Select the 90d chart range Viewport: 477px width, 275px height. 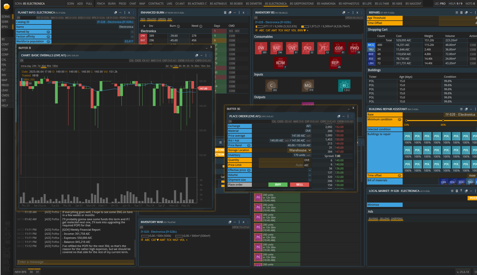pyautogui.click(x=49, y=66)
